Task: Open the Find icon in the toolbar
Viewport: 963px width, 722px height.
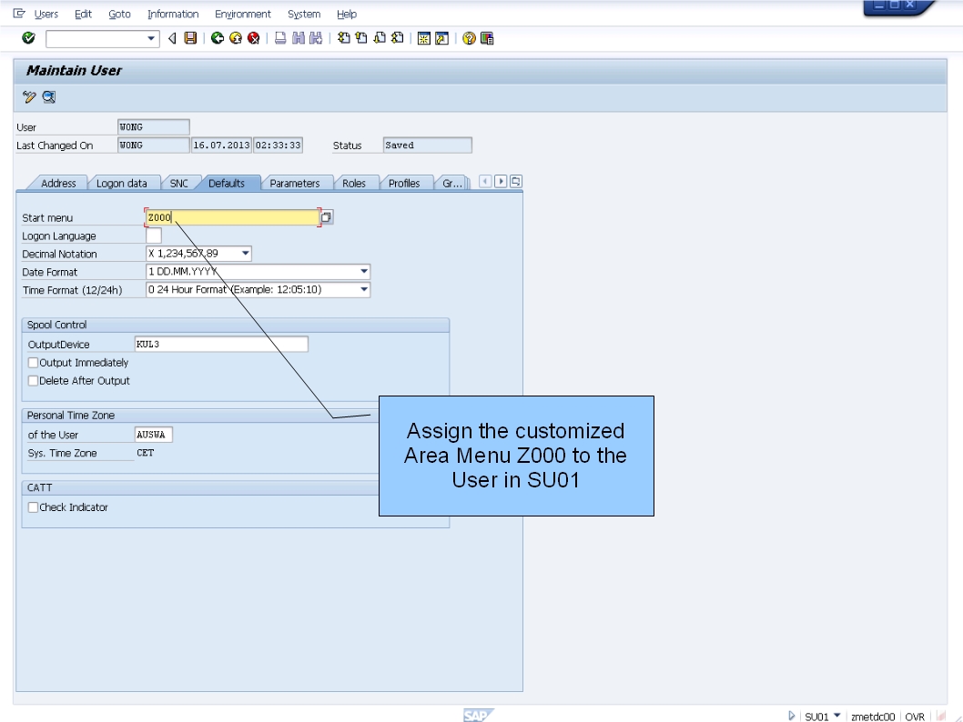Action: [x=300, y=37]
